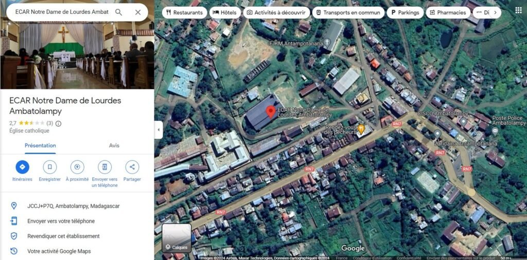527x260 pixels.
Task: Click Revendiquer cet établissement link
Action: [63, 236]
